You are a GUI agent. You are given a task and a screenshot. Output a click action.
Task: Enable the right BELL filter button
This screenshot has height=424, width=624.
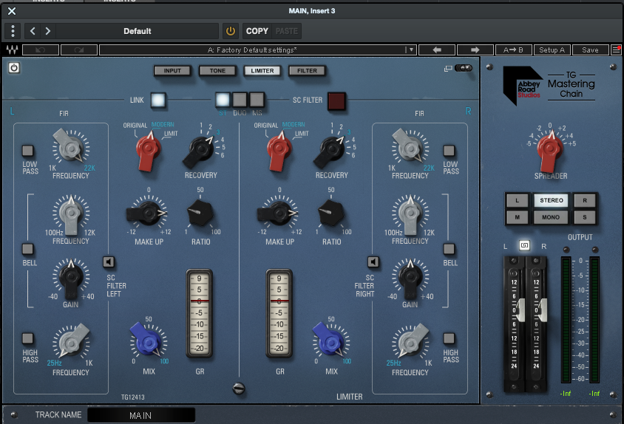[x=449, y=250]
